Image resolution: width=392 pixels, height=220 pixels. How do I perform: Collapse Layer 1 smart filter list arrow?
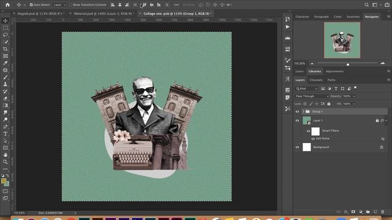tap(386, 120)
